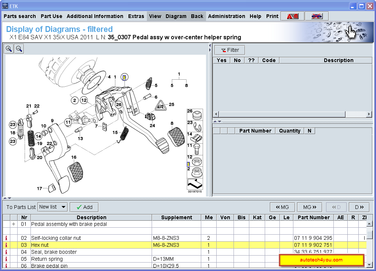376x271 pixels.
Task: Click up arrow on filter panel splitter
Action: [x=215, y=122]
